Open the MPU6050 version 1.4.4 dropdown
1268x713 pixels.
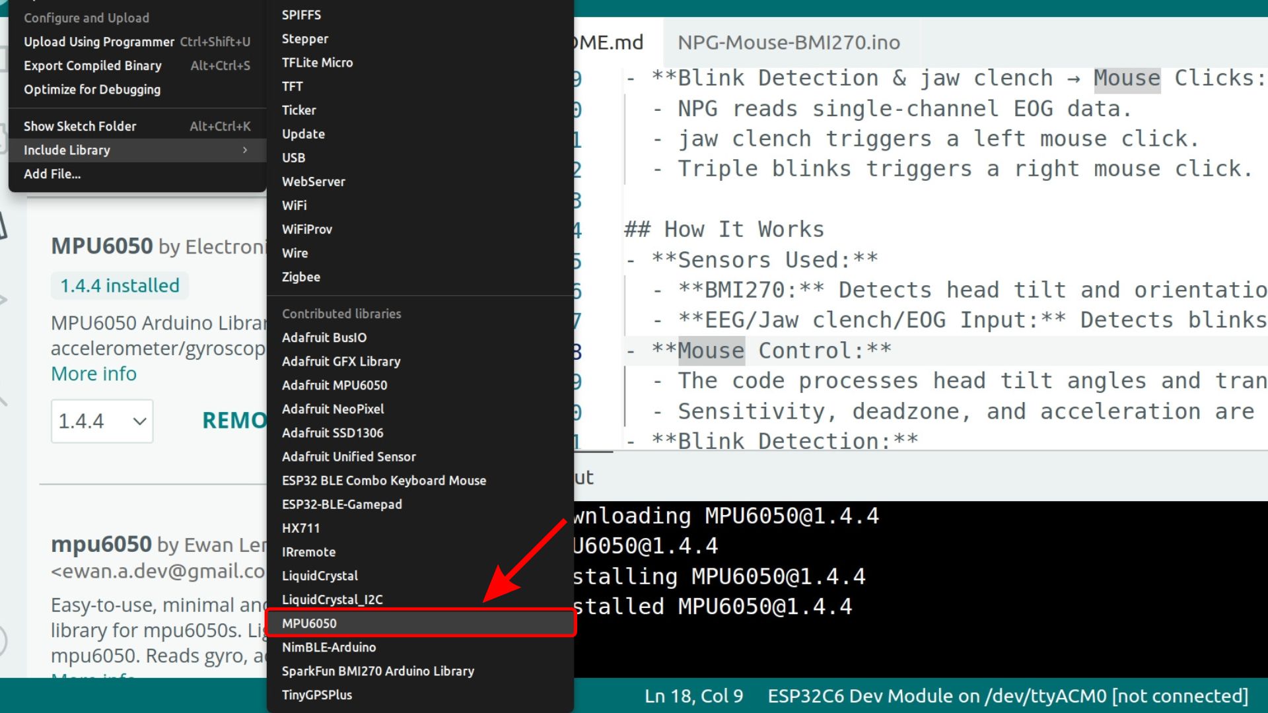pos(102,421)
